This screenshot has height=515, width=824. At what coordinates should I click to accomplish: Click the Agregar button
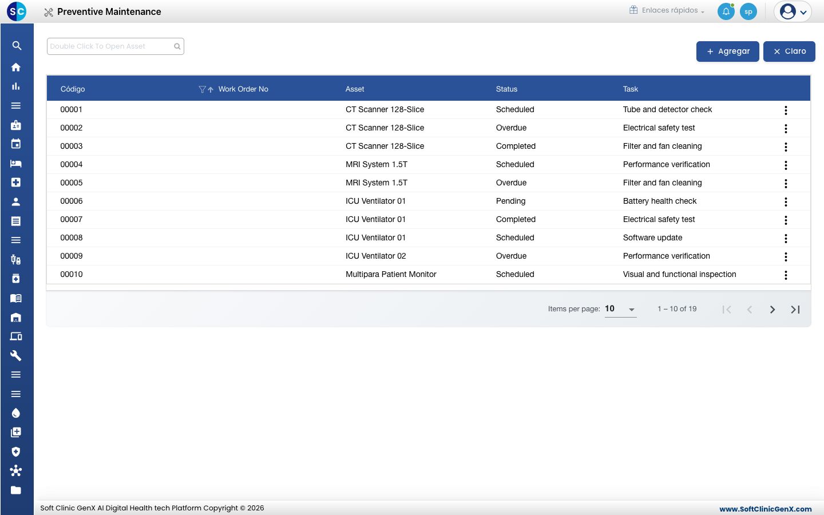tap(728, 51)
